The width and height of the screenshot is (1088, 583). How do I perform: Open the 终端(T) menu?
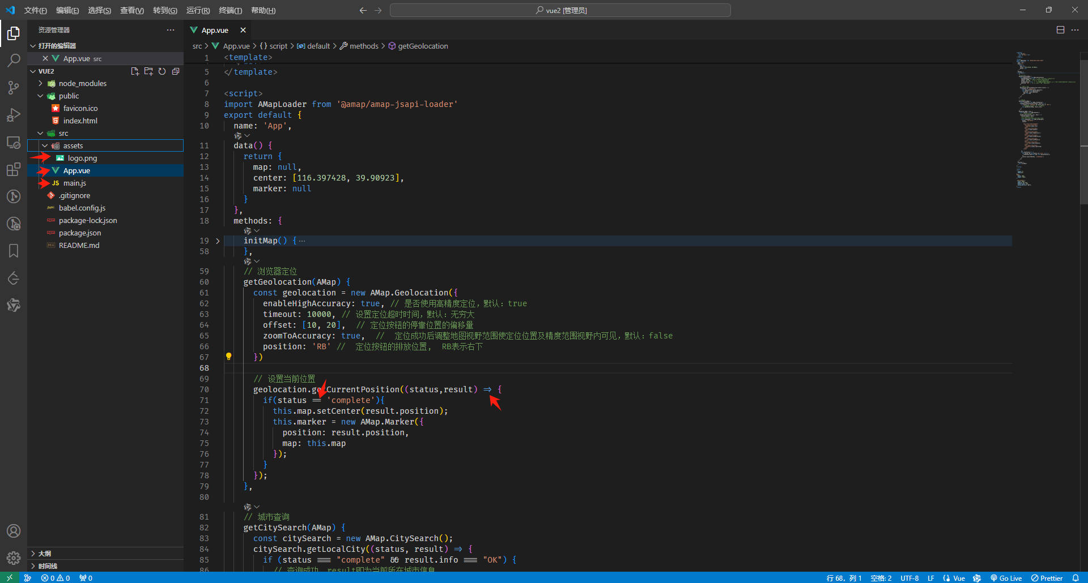click(x=230, y=10)
